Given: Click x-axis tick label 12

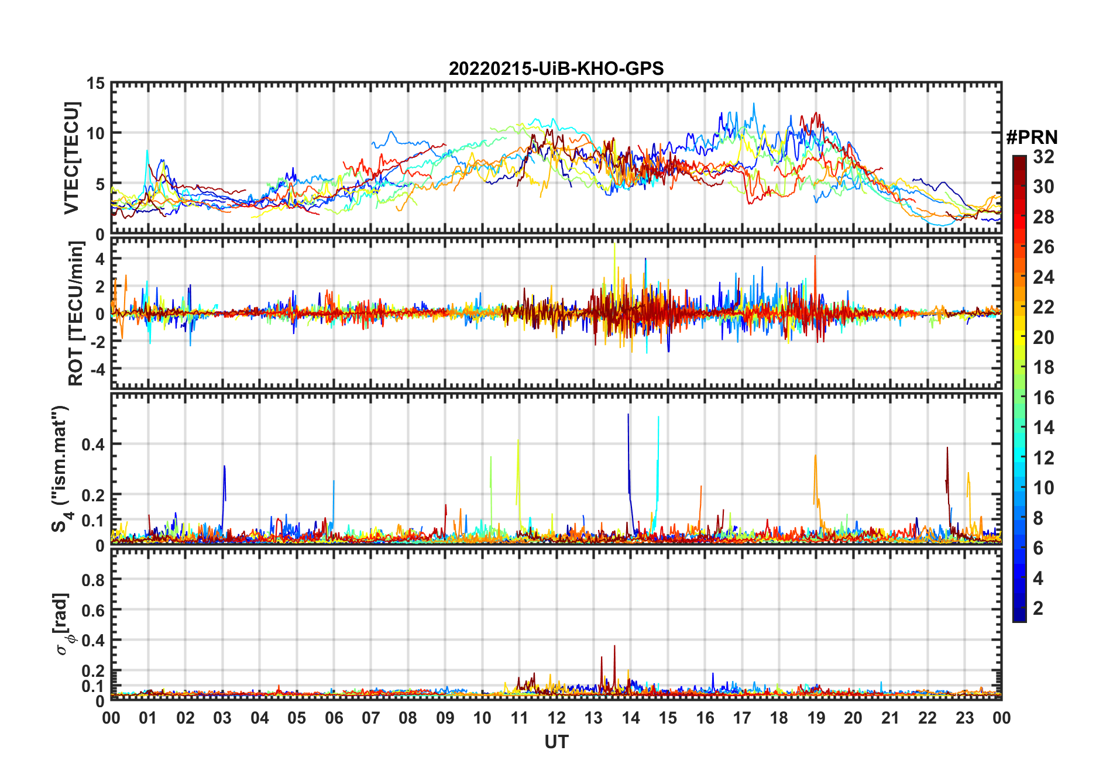Looking at the screenshot, I should 556,718.
